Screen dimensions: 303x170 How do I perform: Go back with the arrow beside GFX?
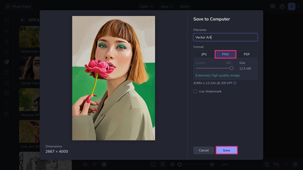pos(23,20)
